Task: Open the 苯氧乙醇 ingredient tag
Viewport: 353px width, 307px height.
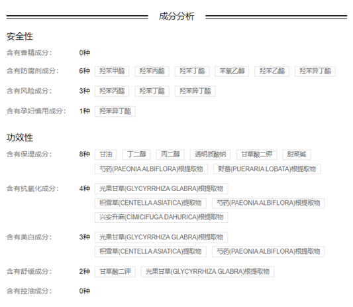Action: (x=232, y=71)
